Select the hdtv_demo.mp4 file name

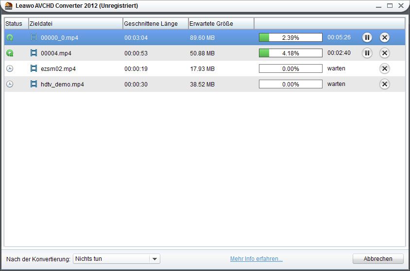[x=62, y=85]
